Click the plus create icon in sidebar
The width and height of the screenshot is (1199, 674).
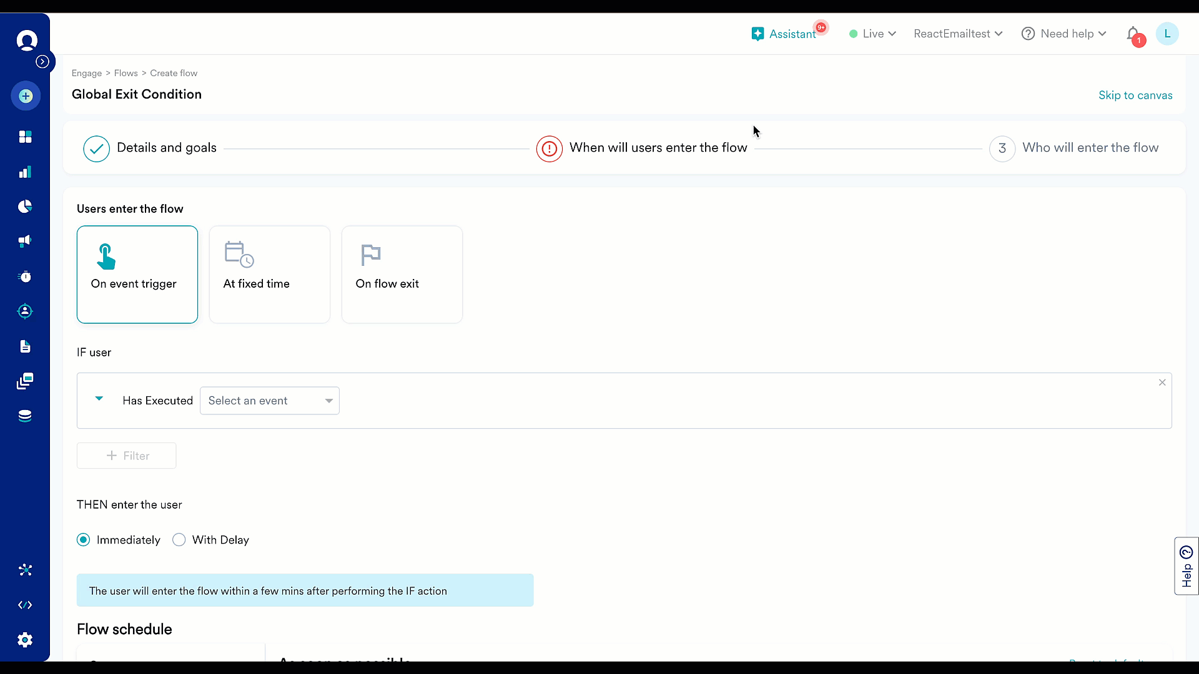(26, 96)
